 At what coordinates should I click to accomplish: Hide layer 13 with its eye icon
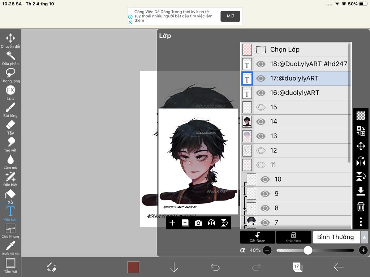261,136
